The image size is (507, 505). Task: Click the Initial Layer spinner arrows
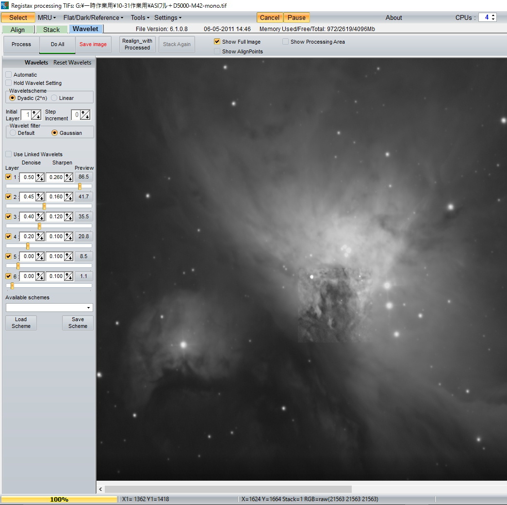coord(36,115)
